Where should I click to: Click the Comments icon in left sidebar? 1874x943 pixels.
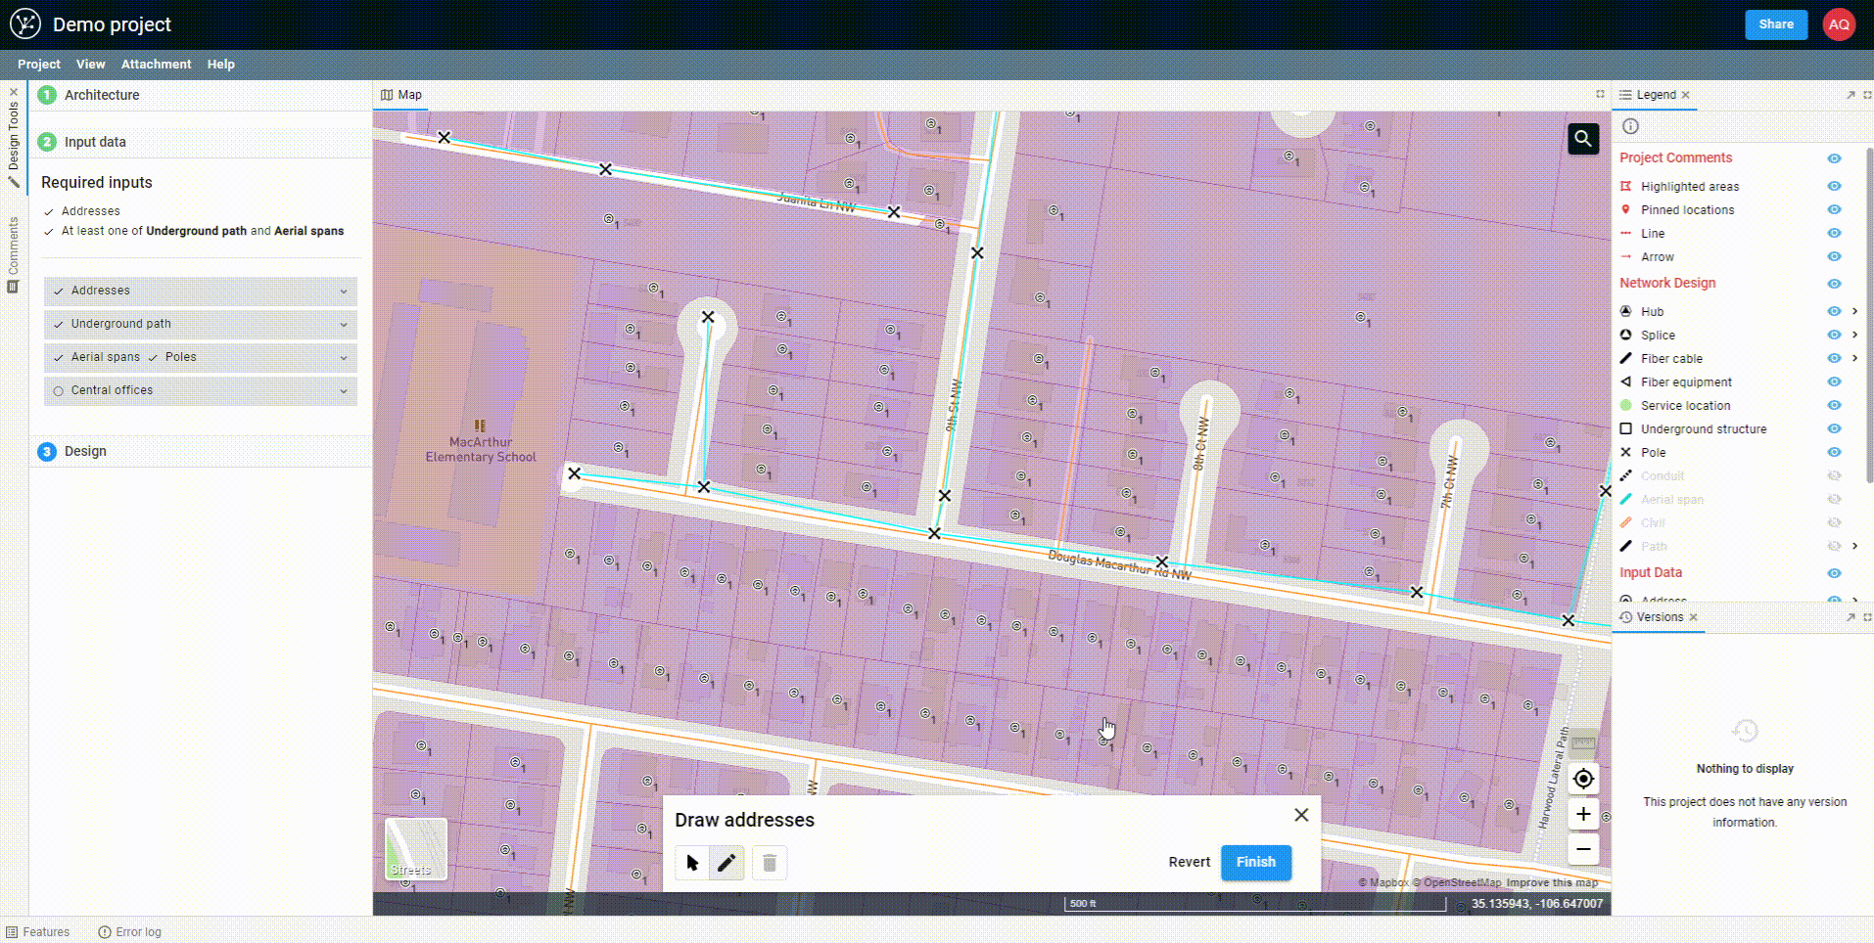(x=14, y=287)
